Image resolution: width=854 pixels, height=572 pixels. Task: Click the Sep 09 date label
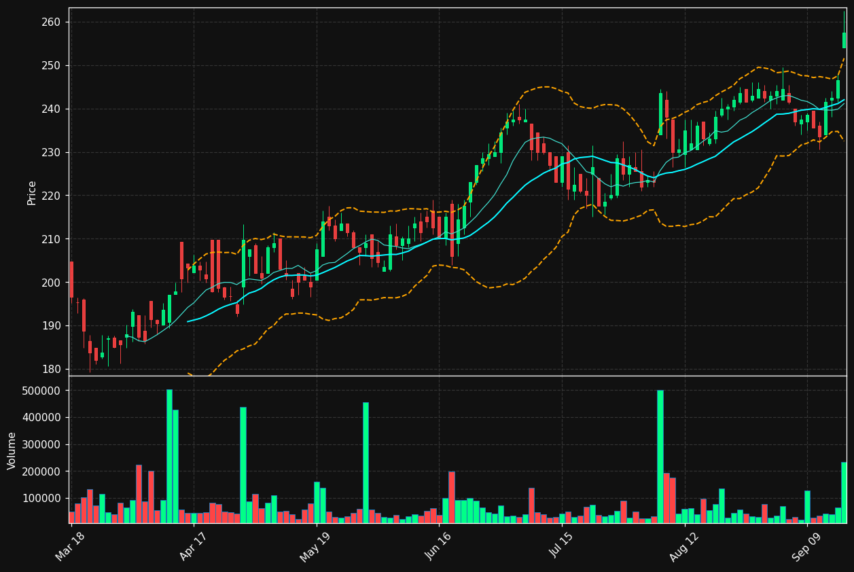click(x=806, y=546)
